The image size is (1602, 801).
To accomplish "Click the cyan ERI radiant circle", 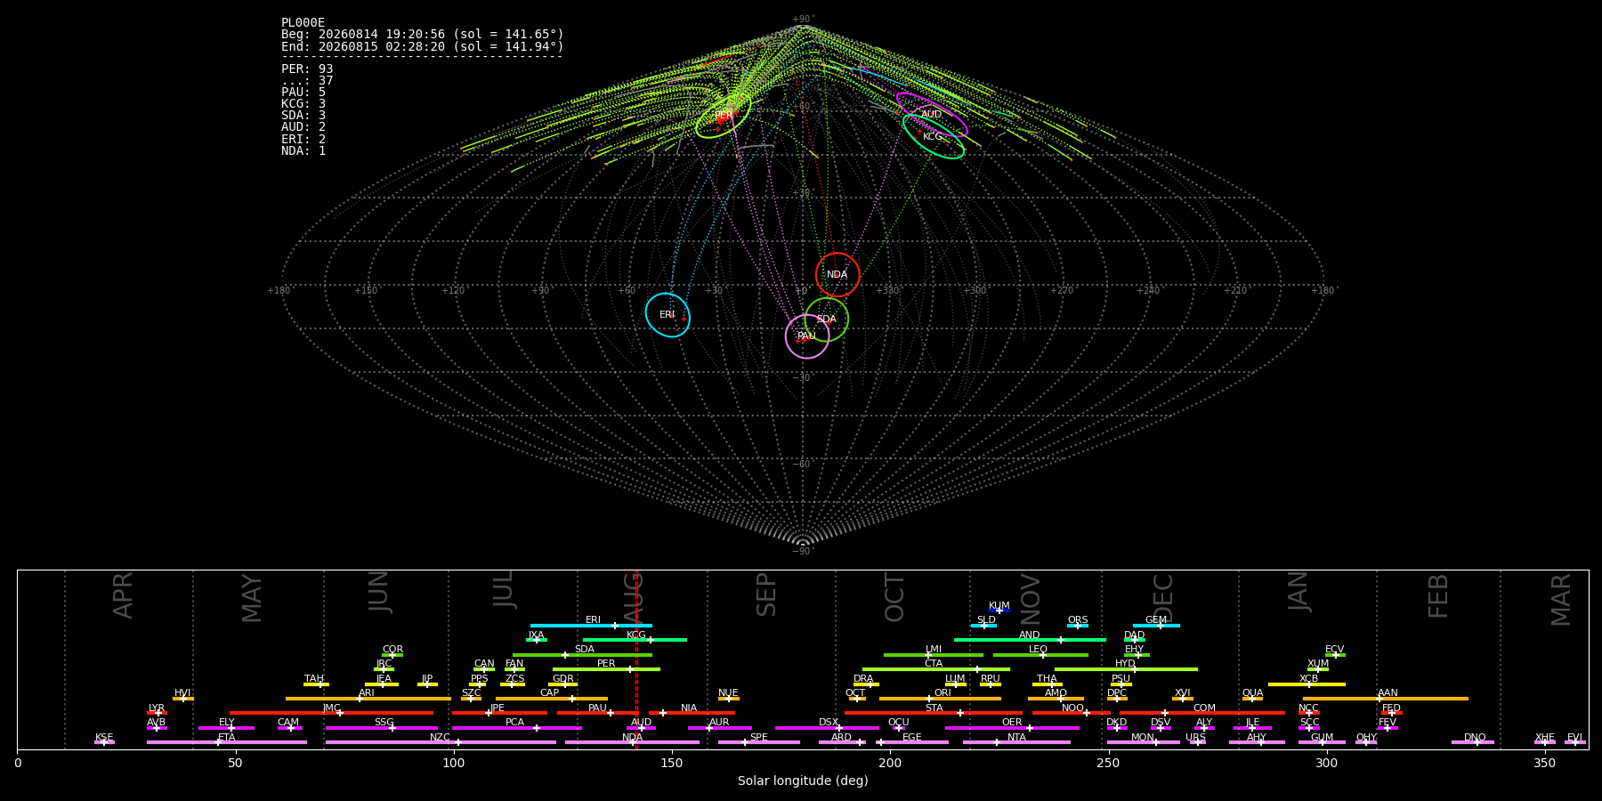I will [667, 315].
